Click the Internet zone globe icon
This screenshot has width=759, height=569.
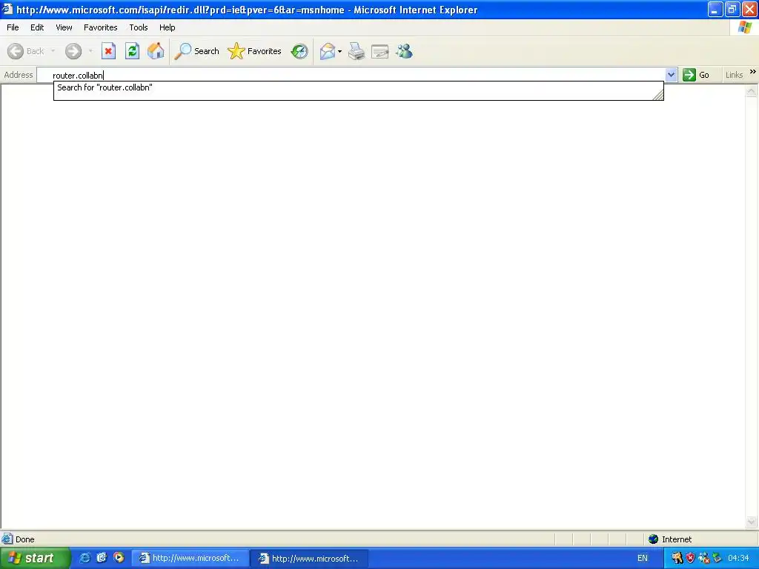point(654,539)
